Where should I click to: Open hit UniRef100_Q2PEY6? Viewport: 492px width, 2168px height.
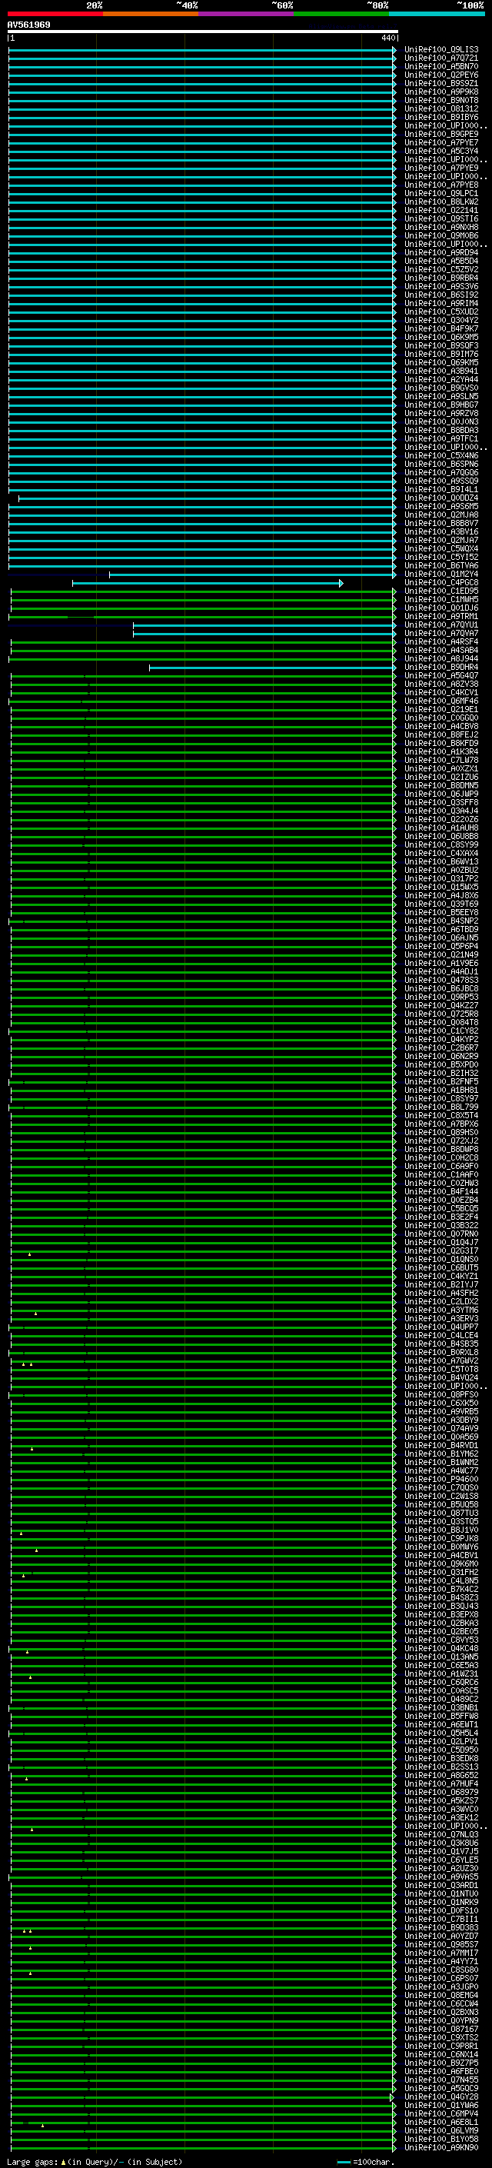pyautogui.click(x=441, y=75)
